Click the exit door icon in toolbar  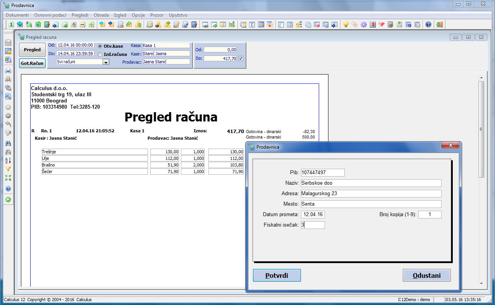[x=439, y=24]
